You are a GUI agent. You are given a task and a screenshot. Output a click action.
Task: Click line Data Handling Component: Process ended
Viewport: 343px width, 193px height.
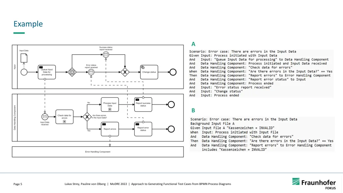pos(231,83)
